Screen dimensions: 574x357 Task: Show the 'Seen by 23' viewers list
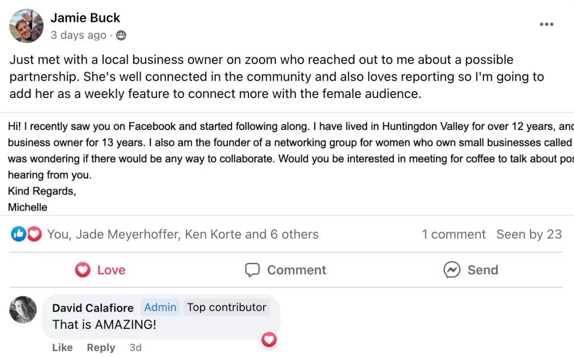[x=529, y=234]
